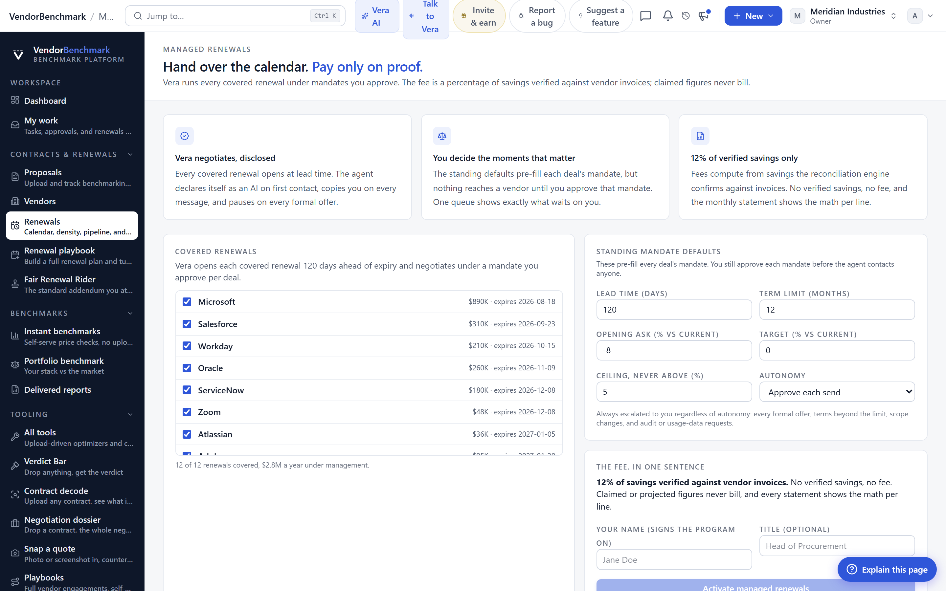946x591 pixels.
Task: Click the Vendors building icon
Action: (x=15, y=201)
